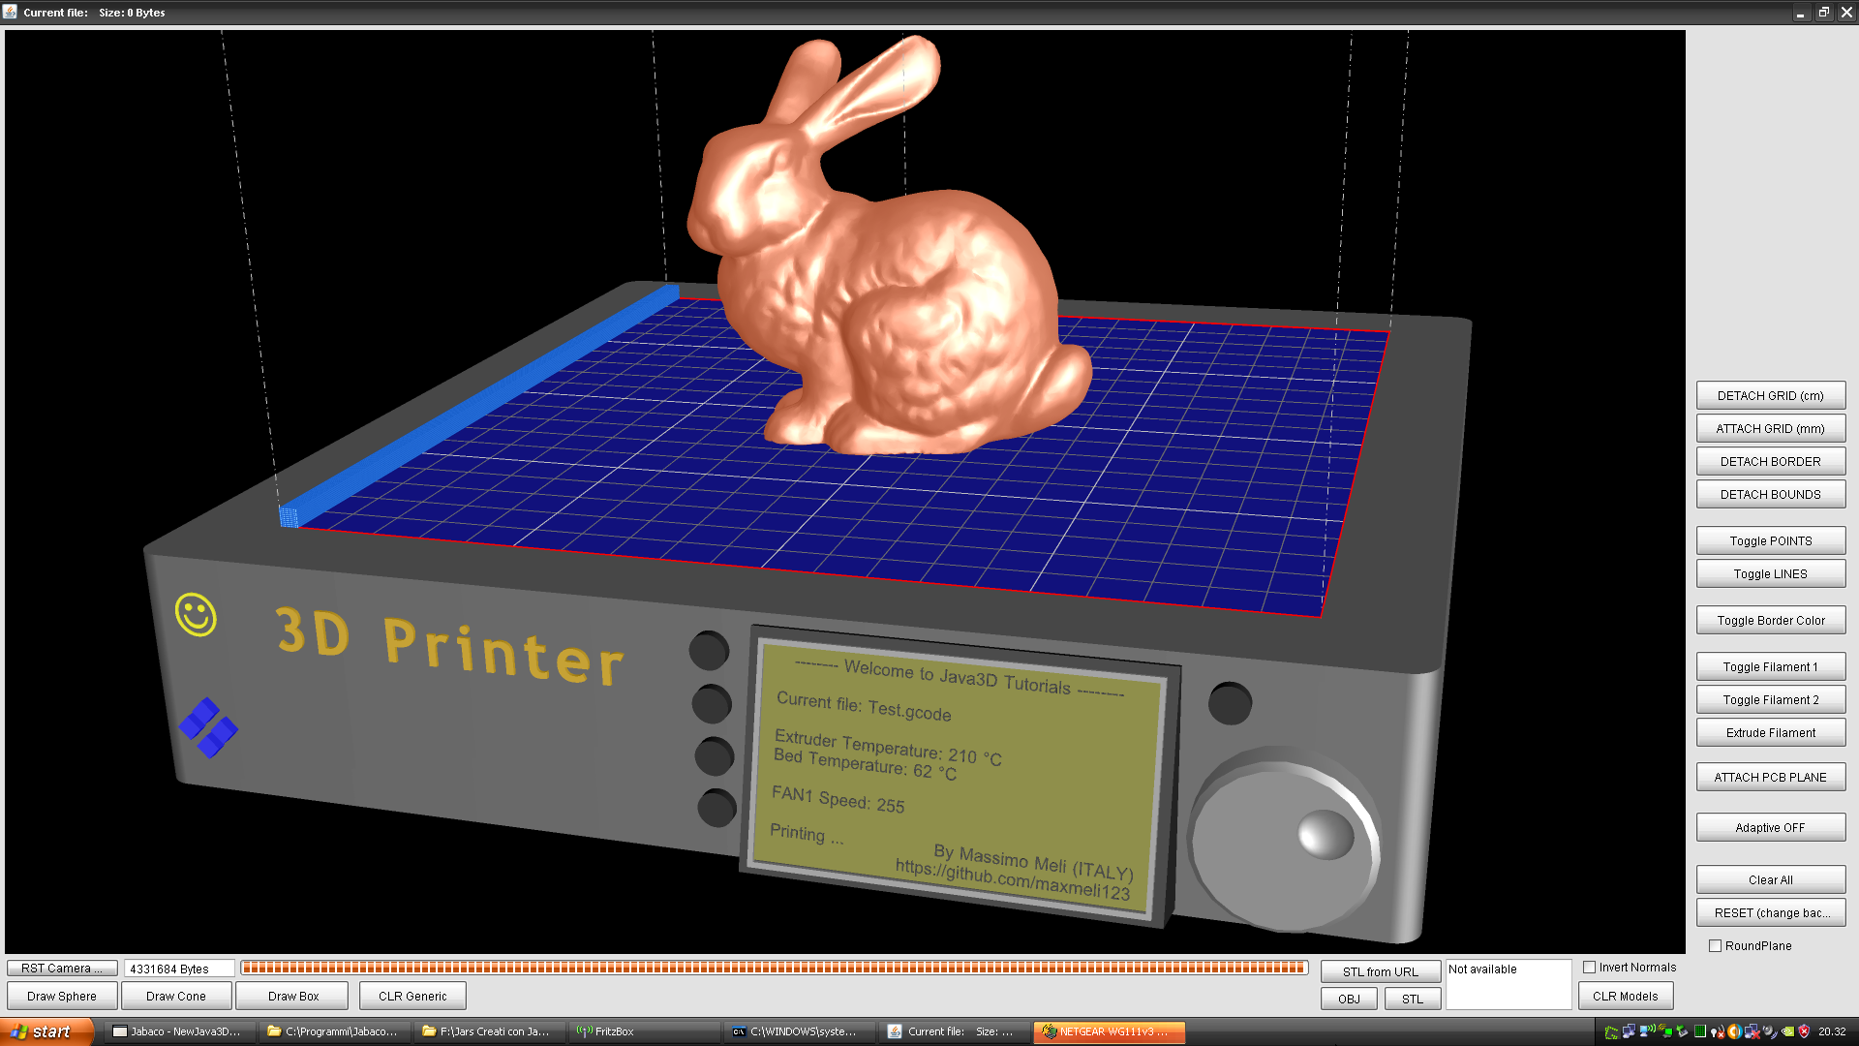This screenshot has width=1859, height=1046.
Task: Open the Windows Start button
Action: [46, 1031]
